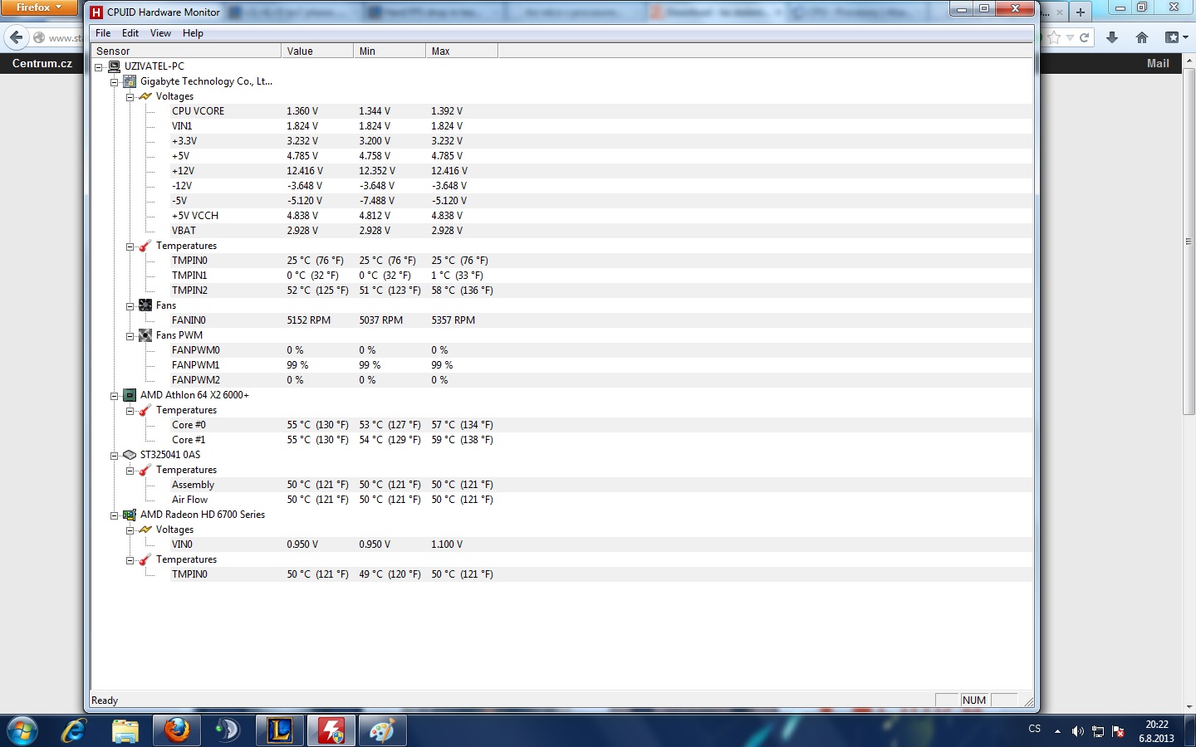Image resolution: width=1196 pixels, height=747 pixels.
Task: Click the volume speaker tray icon
Action: coord(1077,731)
